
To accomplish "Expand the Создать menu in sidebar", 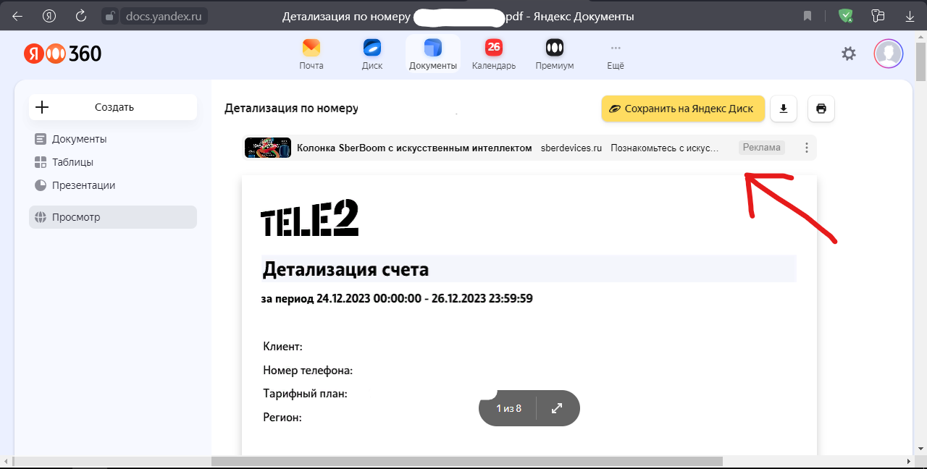I will point(113,106).
